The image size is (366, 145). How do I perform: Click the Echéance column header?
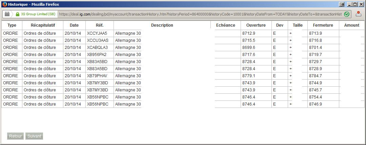point(225,25)
